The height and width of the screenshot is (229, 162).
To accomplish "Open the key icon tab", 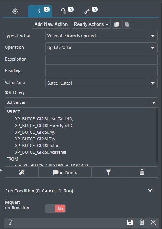I will pyautogui.click(x=87, y=11).
